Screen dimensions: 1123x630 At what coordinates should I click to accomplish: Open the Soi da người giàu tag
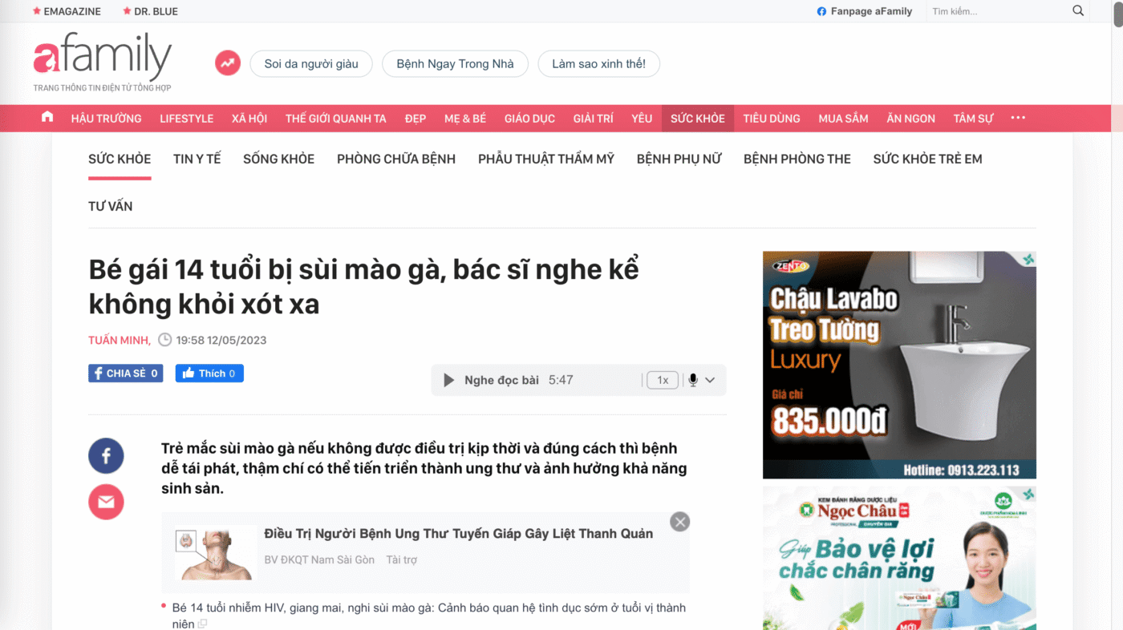(x=311, y=64)
